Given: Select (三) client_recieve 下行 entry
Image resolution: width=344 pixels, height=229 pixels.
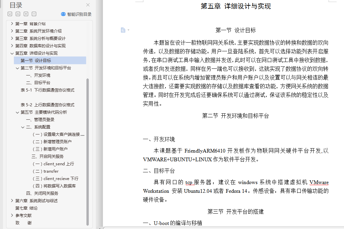Looking at the screenshot, I should click(x=55, y=178).
